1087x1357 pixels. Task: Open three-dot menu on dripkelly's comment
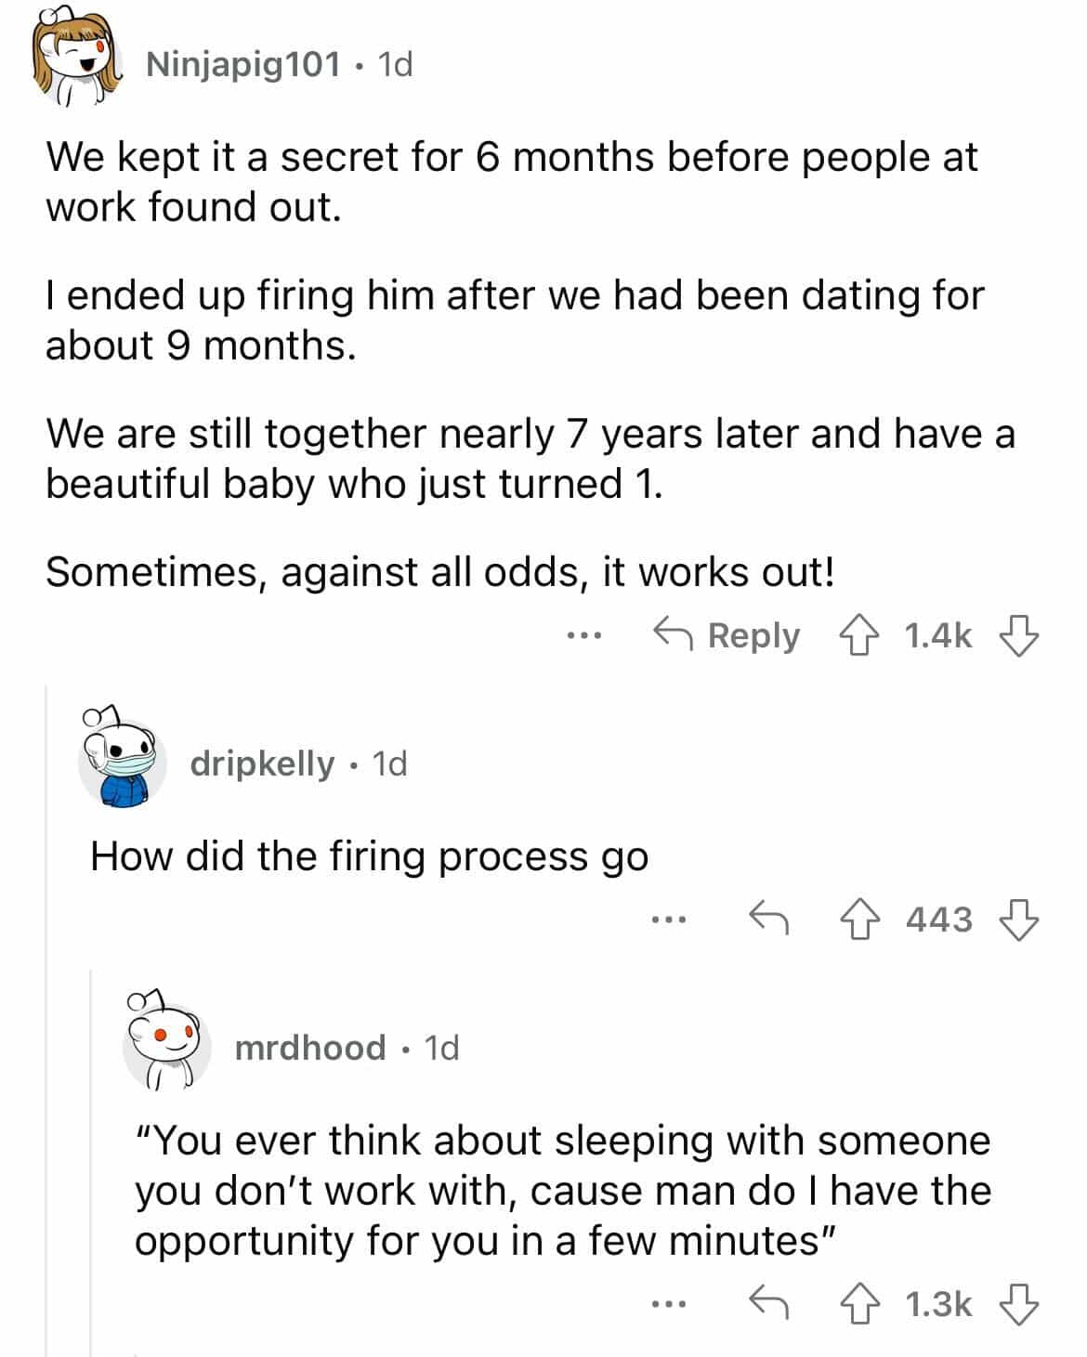pos(668,920)
